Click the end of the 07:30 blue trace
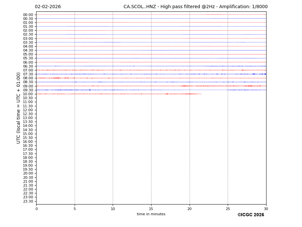 265,74
